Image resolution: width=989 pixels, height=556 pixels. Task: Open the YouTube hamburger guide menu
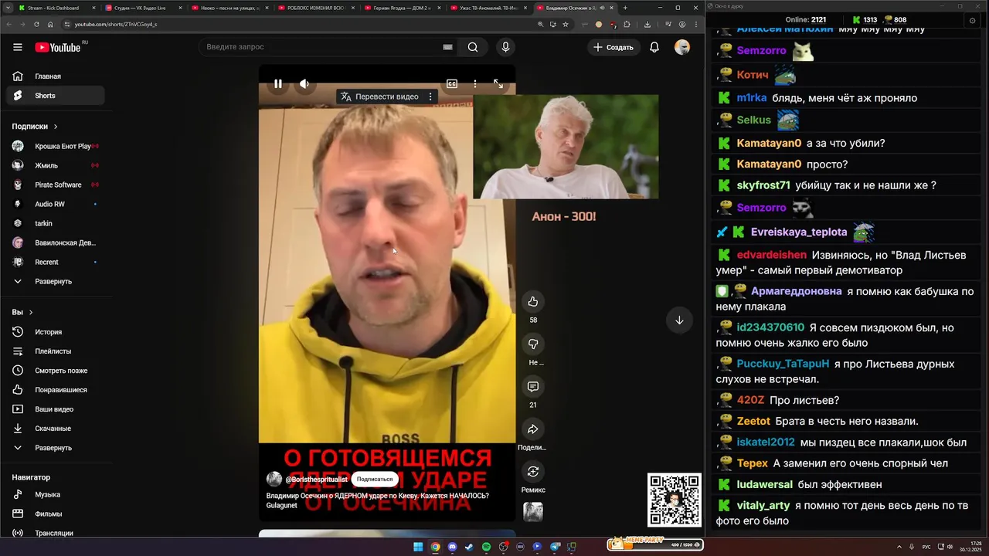[18, 47]
